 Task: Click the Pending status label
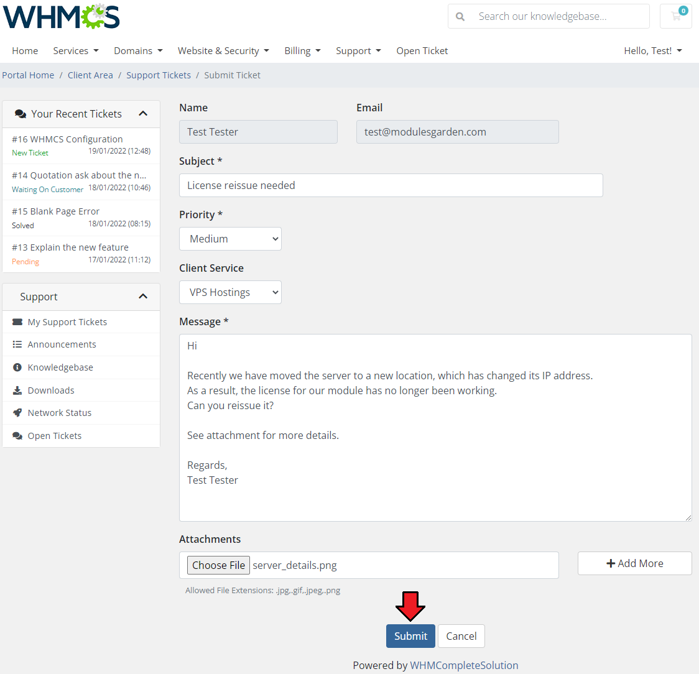[25, 262]
